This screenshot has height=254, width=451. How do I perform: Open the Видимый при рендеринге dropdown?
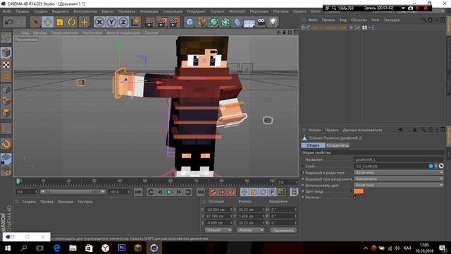(399, 179)
